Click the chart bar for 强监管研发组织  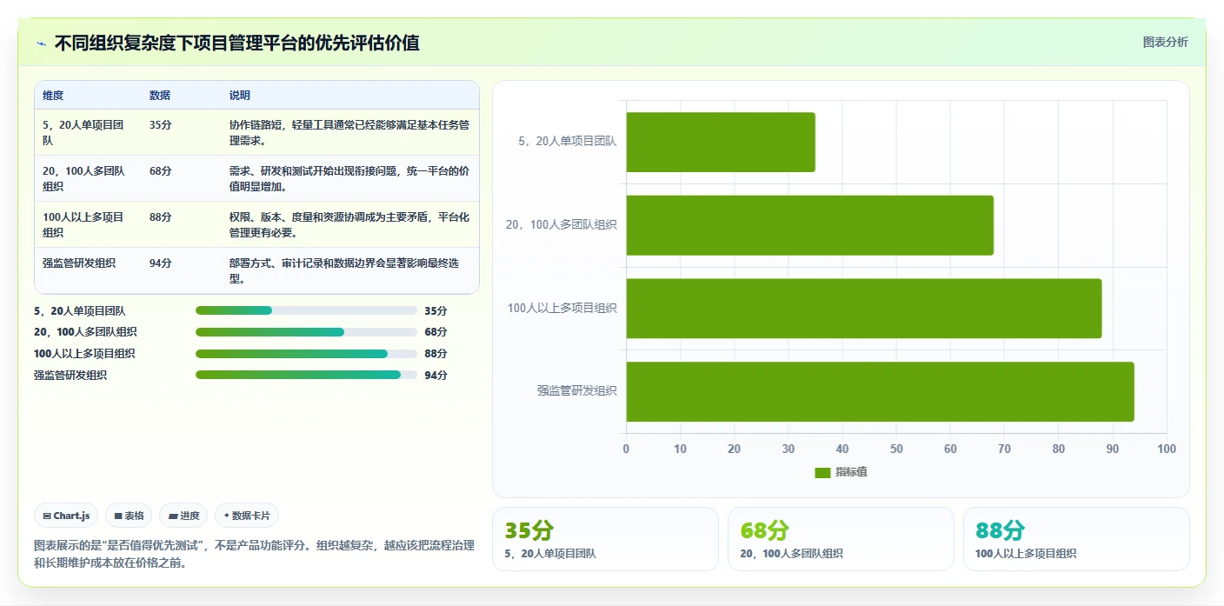[x=880, y=392]
